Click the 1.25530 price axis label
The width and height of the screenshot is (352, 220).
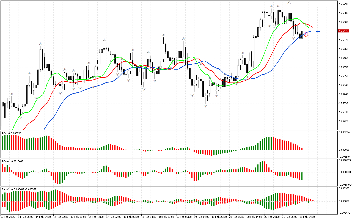tap(344, 112)
